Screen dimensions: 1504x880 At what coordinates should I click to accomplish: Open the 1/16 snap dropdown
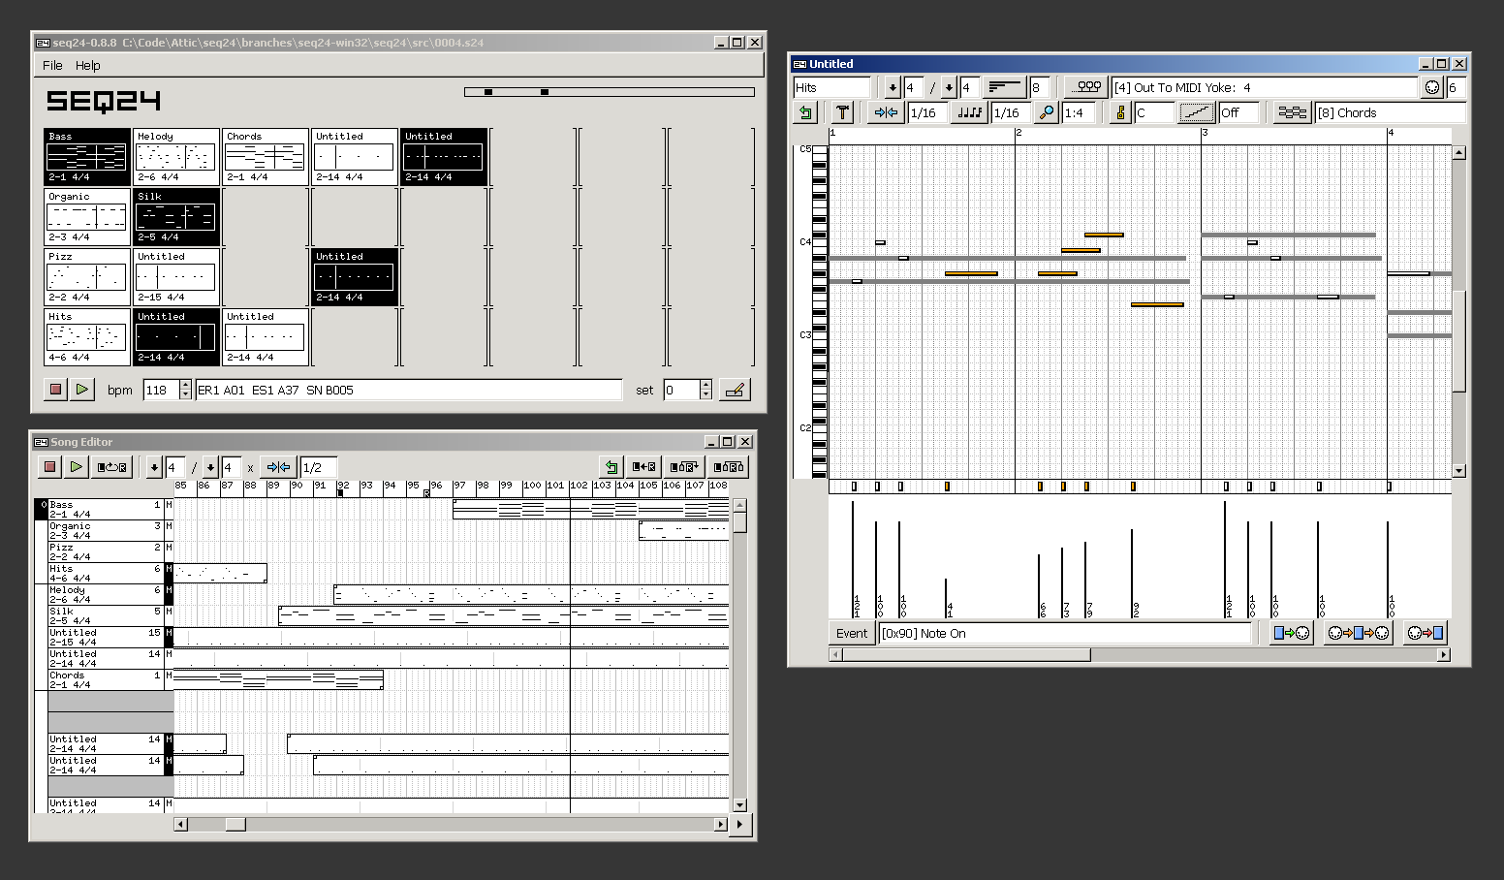coord(926,112)
